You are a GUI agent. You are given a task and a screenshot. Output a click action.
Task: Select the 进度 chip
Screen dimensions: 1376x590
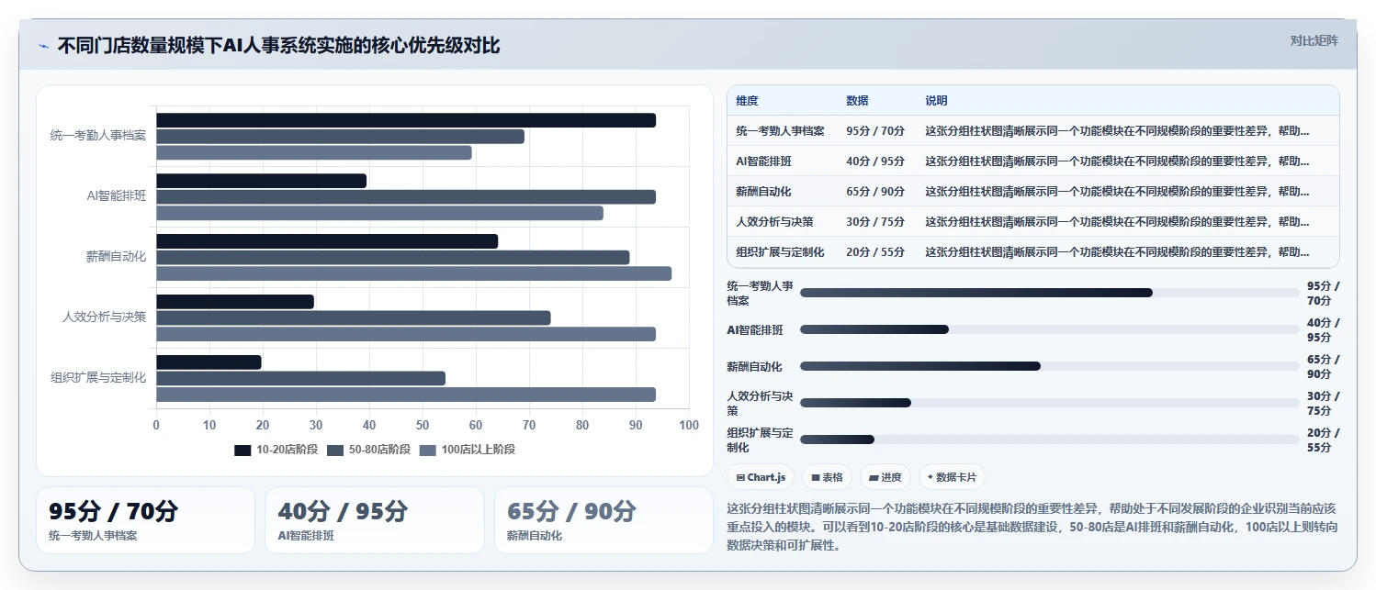pyautogui.click(x=885, y=477)
